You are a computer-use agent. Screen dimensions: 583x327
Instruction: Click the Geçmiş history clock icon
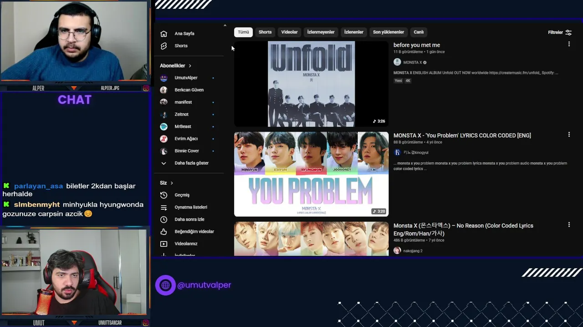point(164,195)
